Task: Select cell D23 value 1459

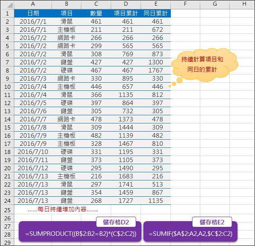Action: 126,193
